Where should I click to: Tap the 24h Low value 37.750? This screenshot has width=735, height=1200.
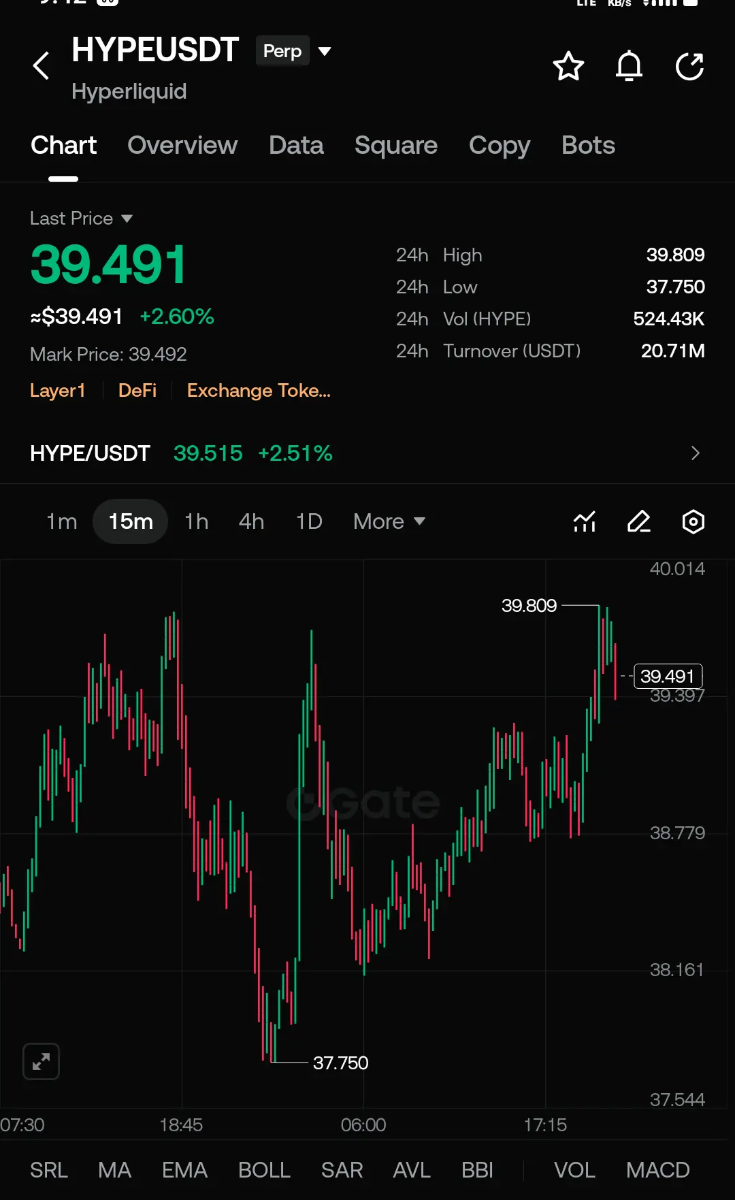(x=675, y=287)
